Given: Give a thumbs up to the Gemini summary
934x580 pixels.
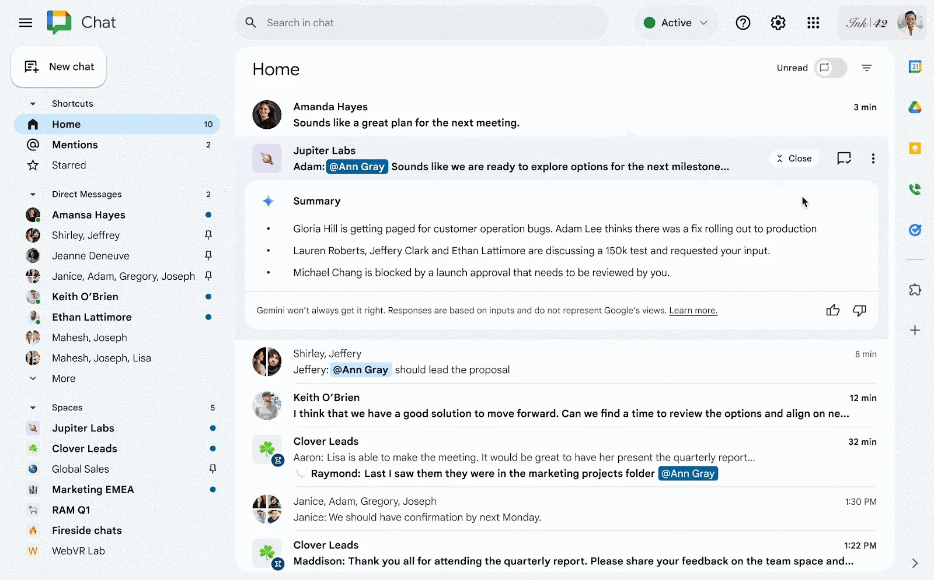Looking at the screenshot, I should point(832,310).
